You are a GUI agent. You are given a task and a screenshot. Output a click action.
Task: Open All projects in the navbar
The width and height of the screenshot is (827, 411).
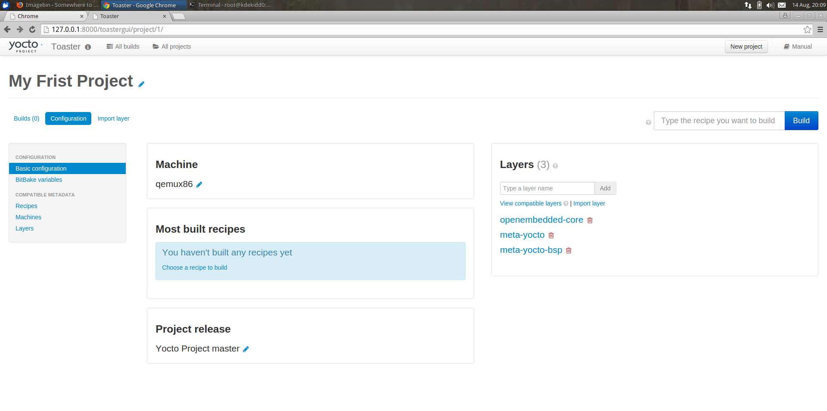(x=172, y=47)
